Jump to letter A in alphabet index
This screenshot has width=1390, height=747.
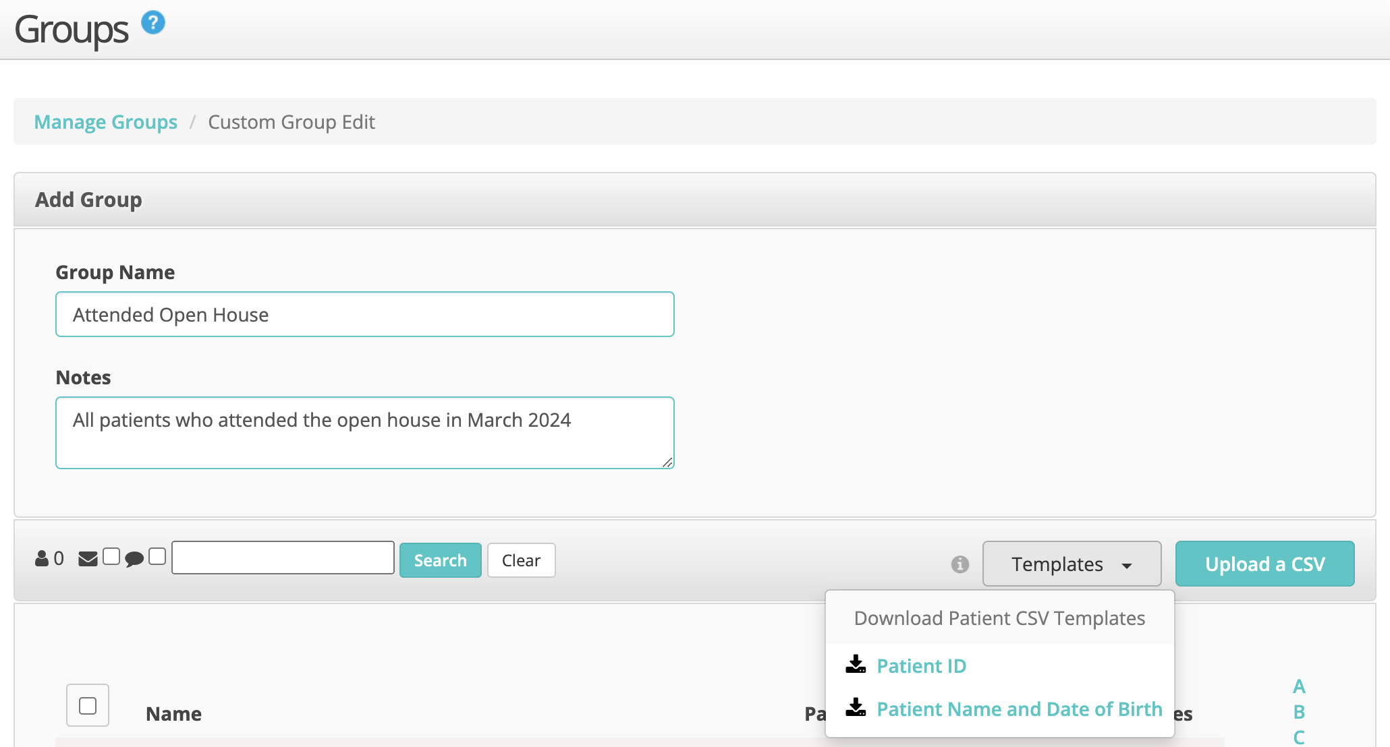(x=1299, y=686)
